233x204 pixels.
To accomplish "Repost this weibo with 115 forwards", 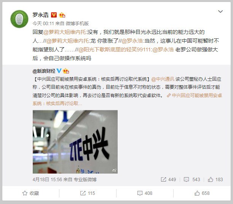I will [88, 193].
